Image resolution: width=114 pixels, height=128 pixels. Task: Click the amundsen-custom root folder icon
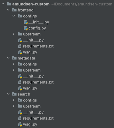[9, 4]
